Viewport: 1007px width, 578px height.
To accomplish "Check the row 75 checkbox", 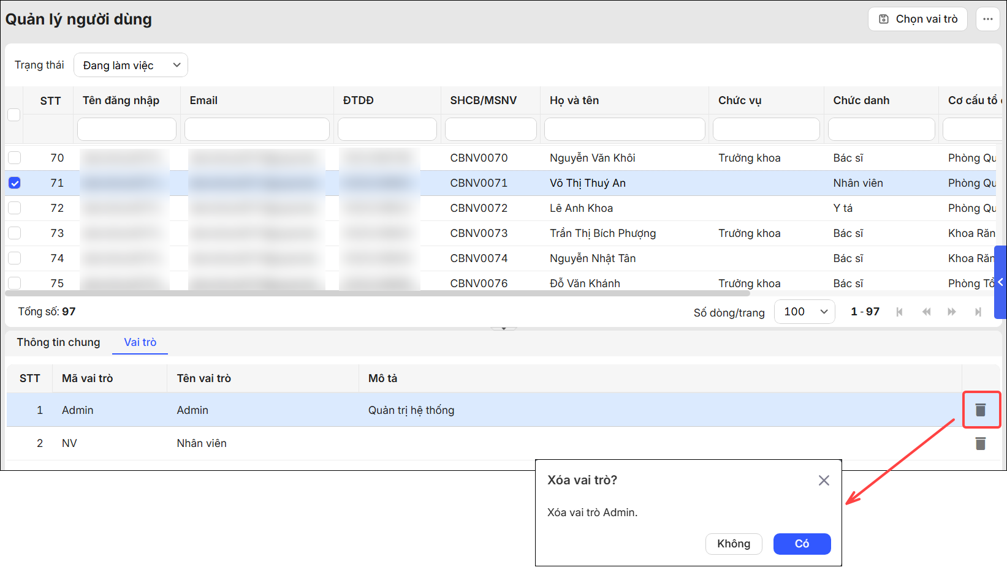I will click(x=15, y=283).
